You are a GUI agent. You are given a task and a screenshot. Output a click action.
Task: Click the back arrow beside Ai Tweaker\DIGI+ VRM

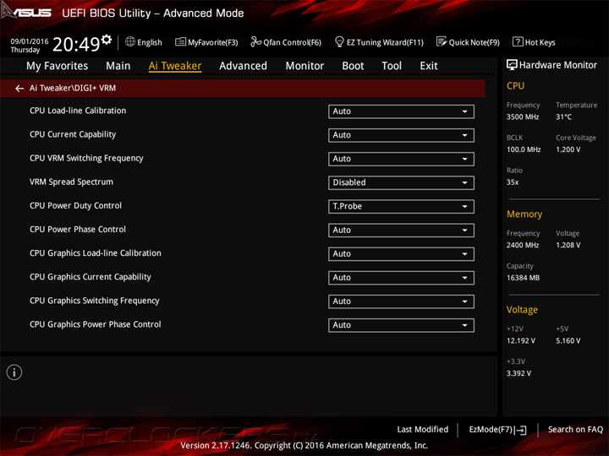(19, 89)
